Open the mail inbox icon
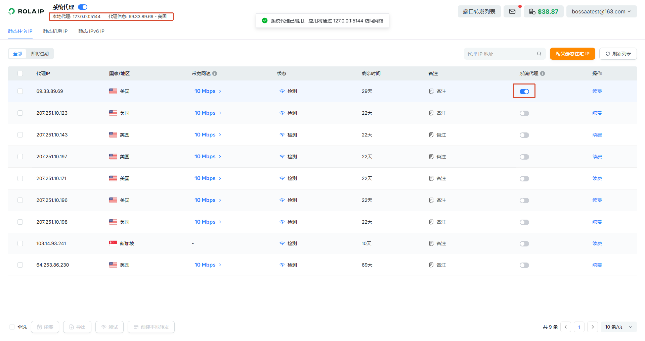Viewport: 645px width, 341px height. pyautogui.click(x=512, y=11)
